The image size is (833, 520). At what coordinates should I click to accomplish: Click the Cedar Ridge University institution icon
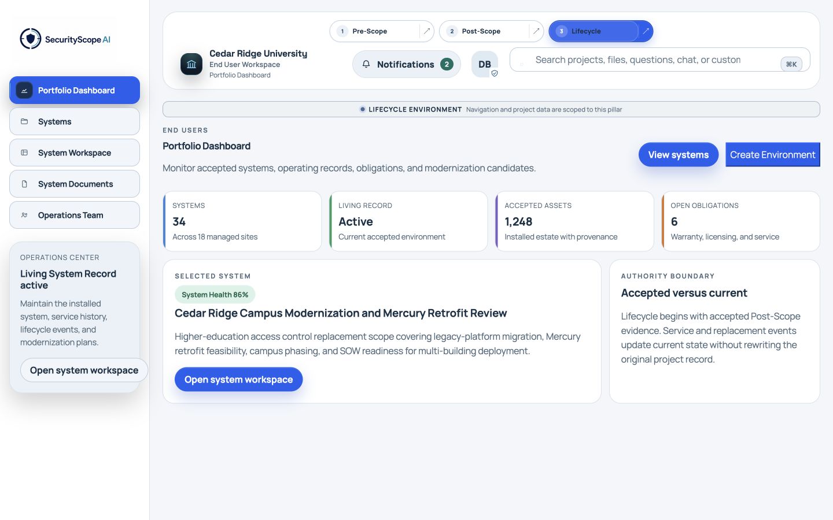[191, 64]
